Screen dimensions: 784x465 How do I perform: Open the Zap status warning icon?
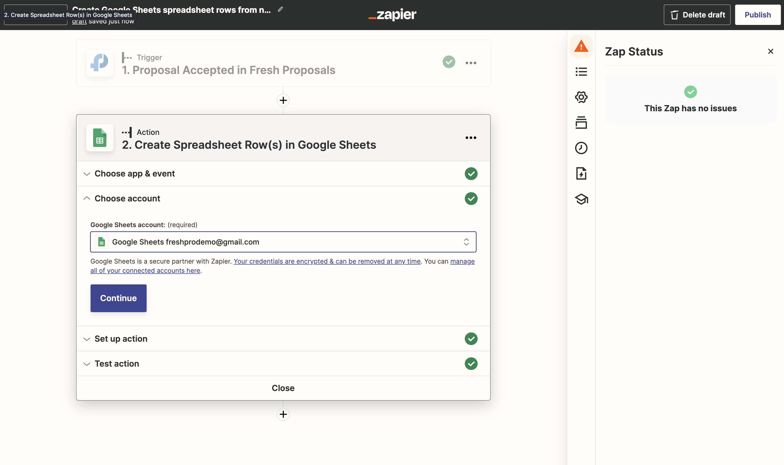[581, 46]
